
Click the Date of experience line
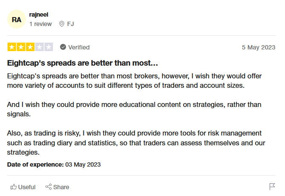point(54,164)
